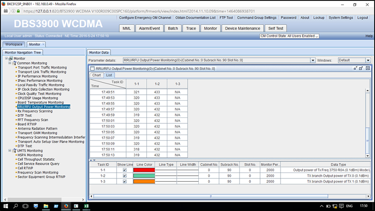The width and height of the screenshot is (375, 211).
Task: Toggle Show Line checkbox for task 1-3
Action: click(125, 182)
